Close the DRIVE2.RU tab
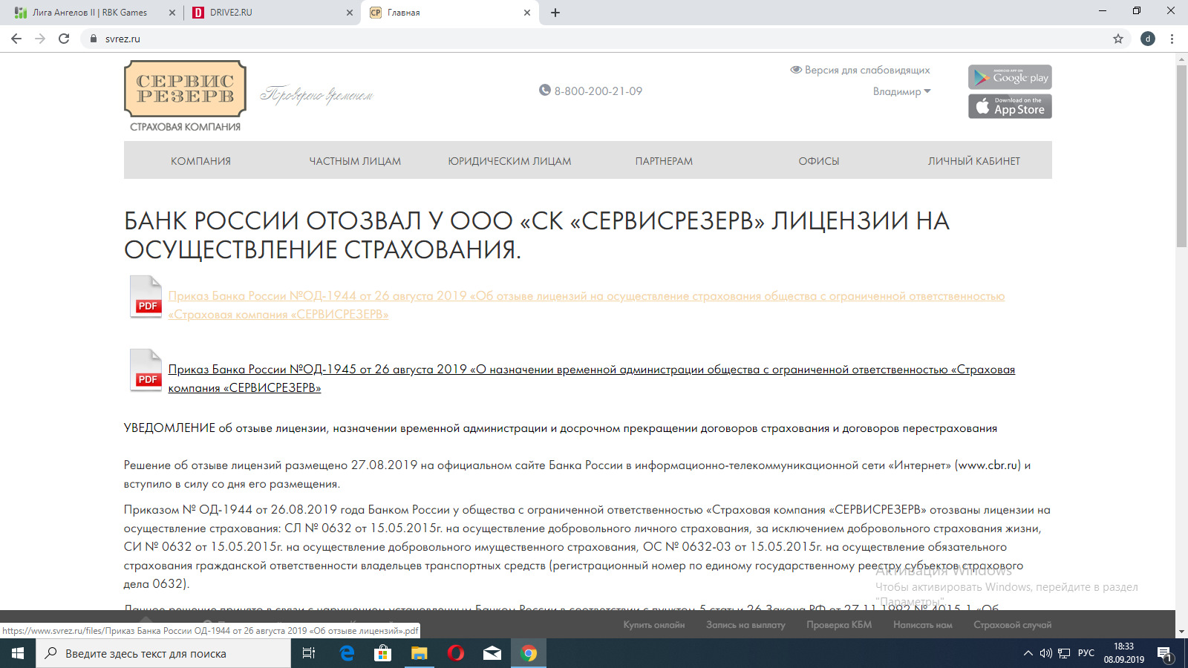 (350, 13)
